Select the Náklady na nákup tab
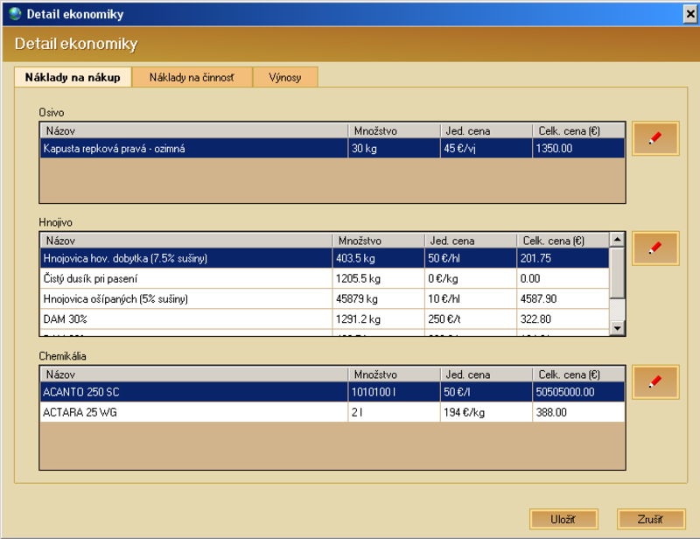The width and height of the screenshot is (700, 539). point(73,77)
